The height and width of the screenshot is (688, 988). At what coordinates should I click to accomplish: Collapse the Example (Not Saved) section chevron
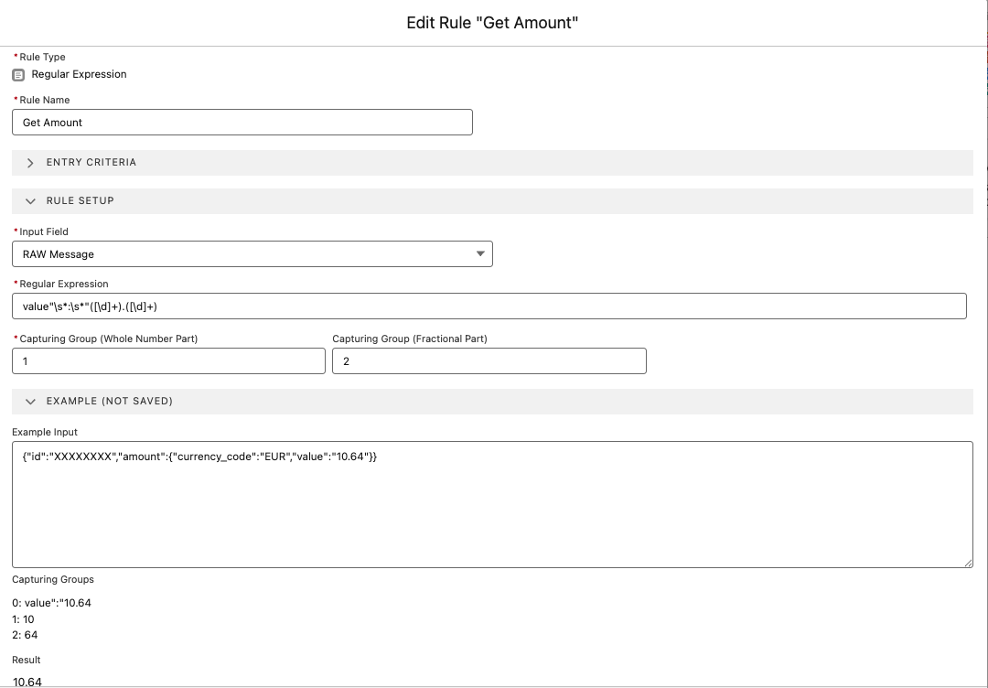click(30, 402)
